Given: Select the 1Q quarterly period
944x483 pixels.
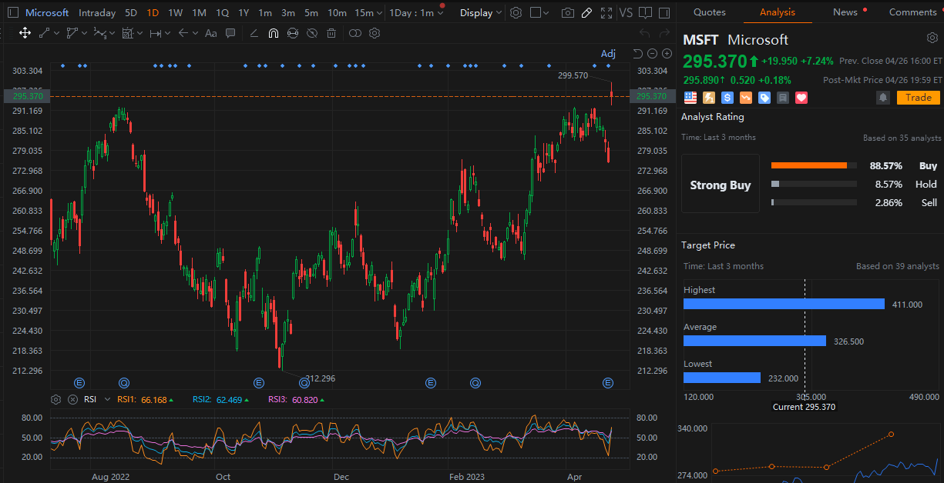Looking at the screenshot, I should click(x=222, y=13).
